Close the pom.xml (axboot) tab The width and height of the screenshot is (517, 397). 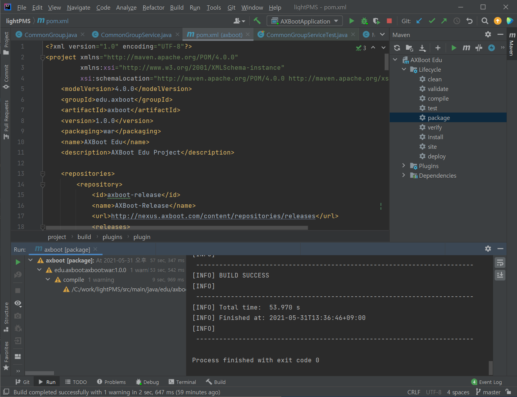pyautogui.click(x=248, y=34)
